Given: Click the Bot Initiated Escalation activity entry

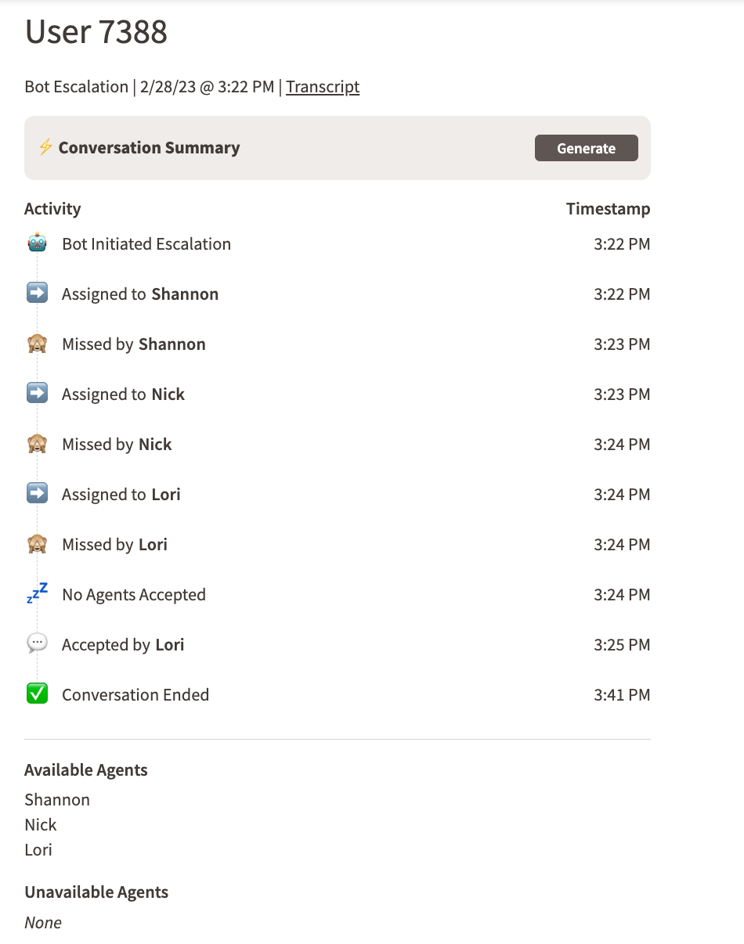Looking at the screenshot, I should click(x=146, y=244).
